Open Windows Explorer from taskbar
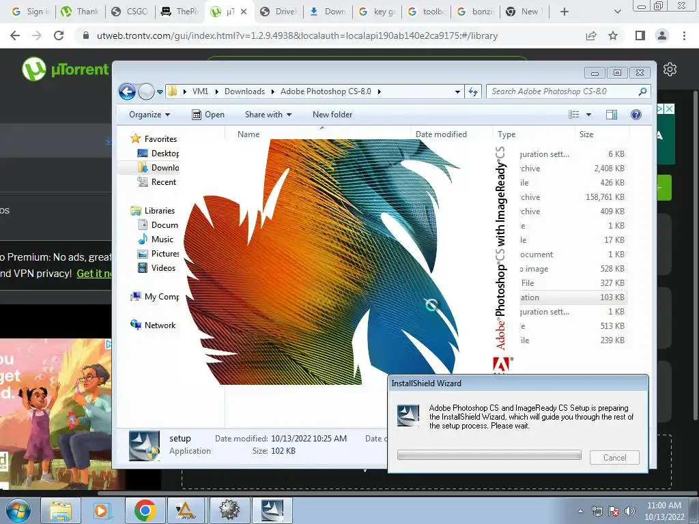The height and width of the screenshot is (524, 699). (60, 510)
